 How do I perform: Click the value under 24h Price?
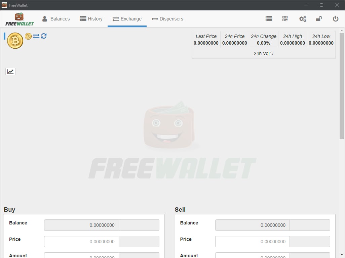(x=235, y=43)
